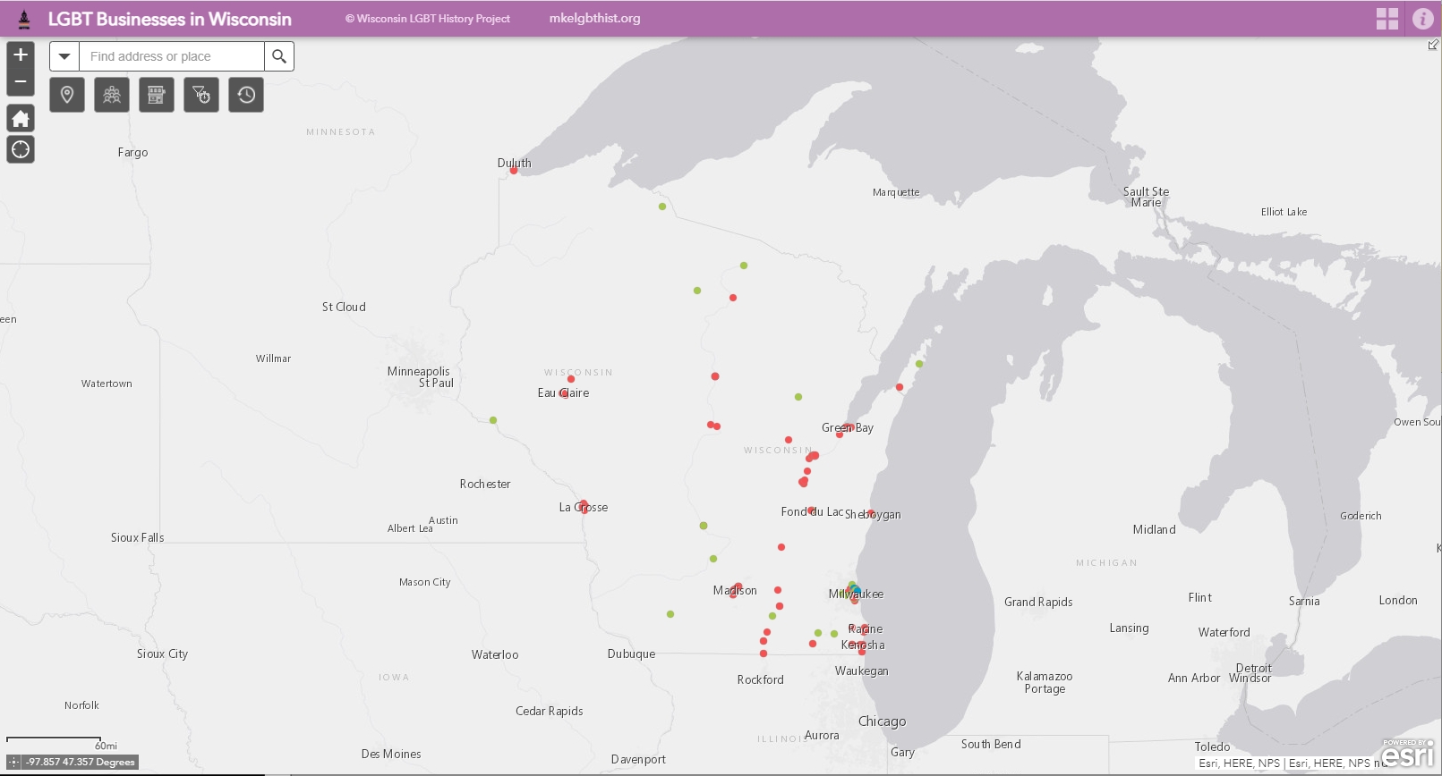
Task: Click the Esri logo
Action: (1408, 755)
